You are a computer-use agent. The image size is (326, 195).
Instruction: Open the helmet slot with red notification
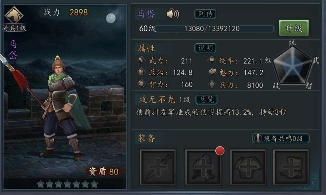203,167
